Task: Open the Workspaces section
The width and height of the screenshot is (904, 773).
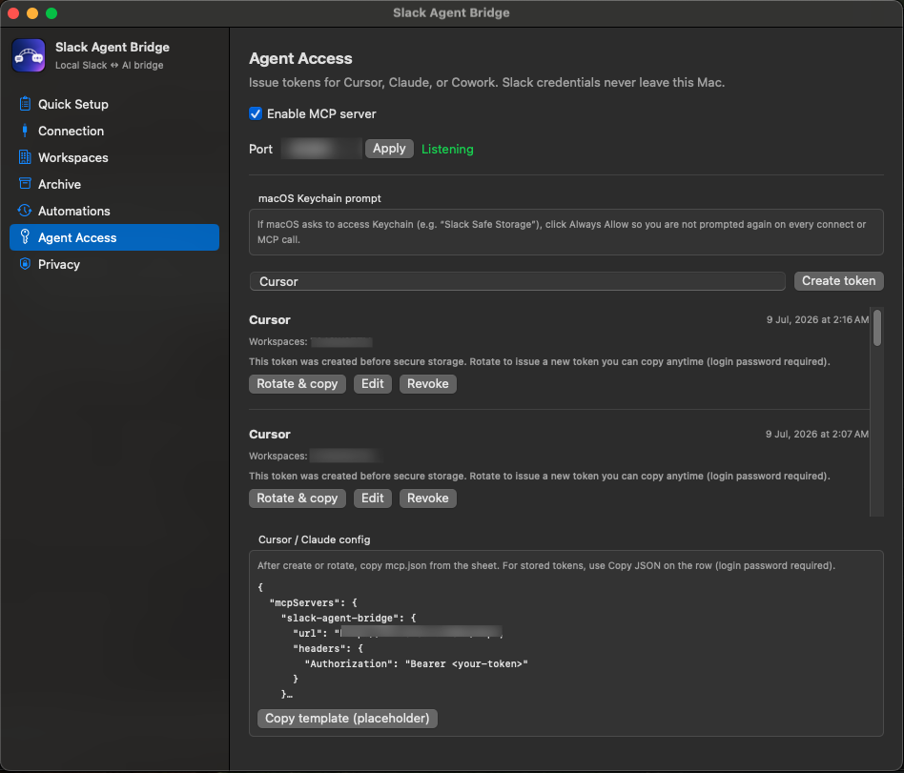Action: click(114, 157)
